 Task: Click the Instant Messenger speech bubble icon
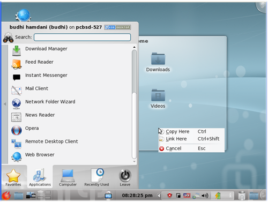pos(17,77)
